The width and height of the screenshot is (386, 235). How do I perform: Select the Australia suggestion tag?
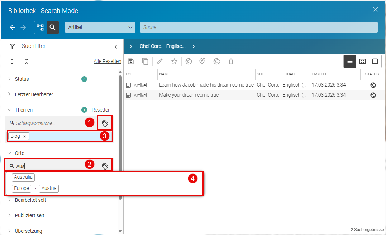tap(23, 177)
